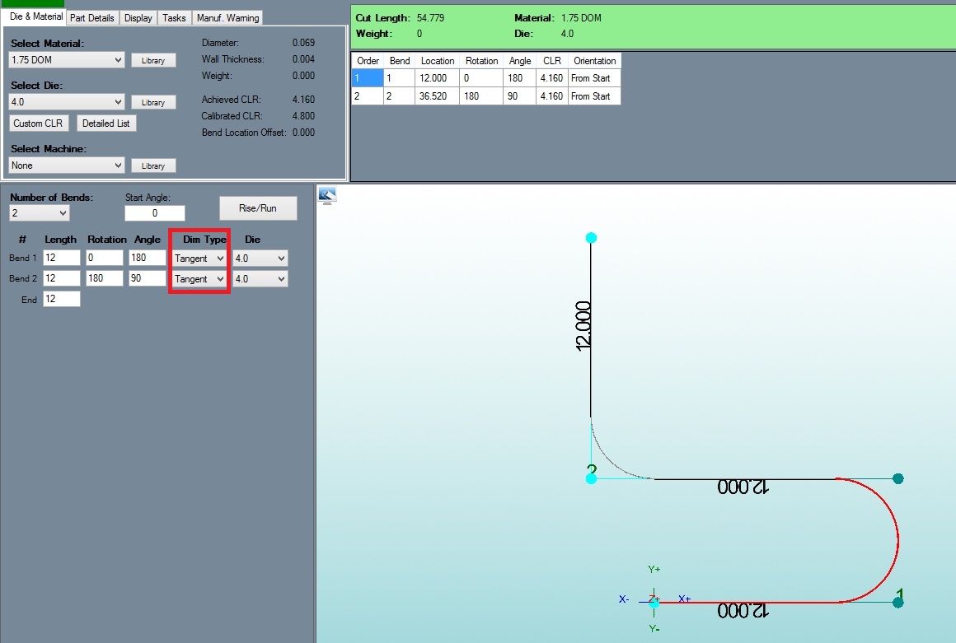Click the End length field
Viewport: 956px width, 643px height.
[x=62, y=299]
